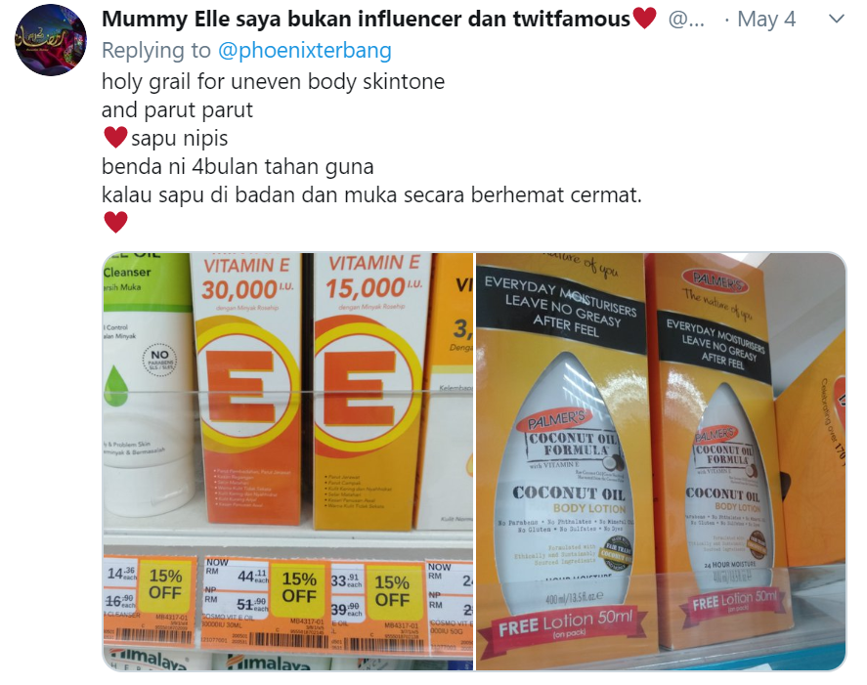Click the Vitamin E 30,000 I.U. box
The width and height of the screenshot is (867, 685).
pos(246,388)
